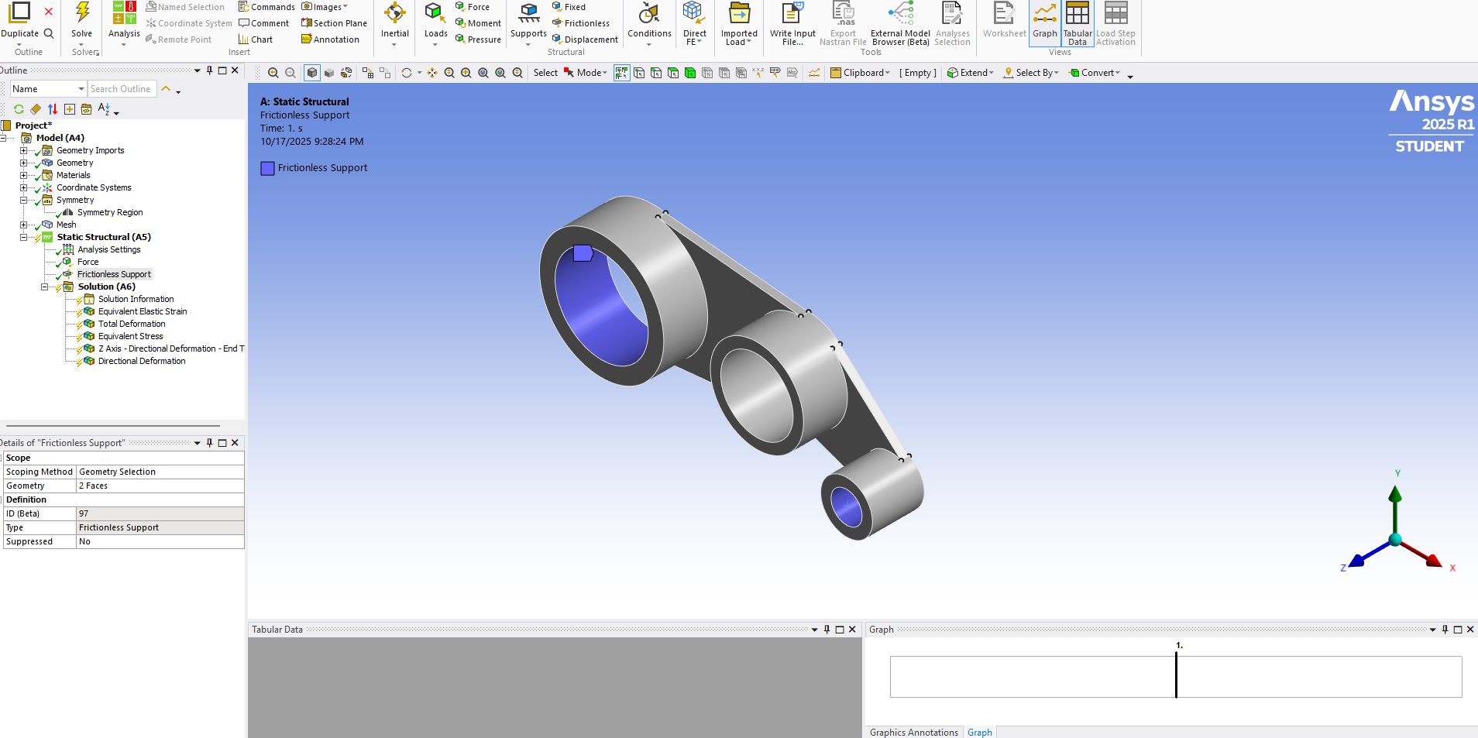Click the Frictionless Support legend color swatch

coord(267,168)
